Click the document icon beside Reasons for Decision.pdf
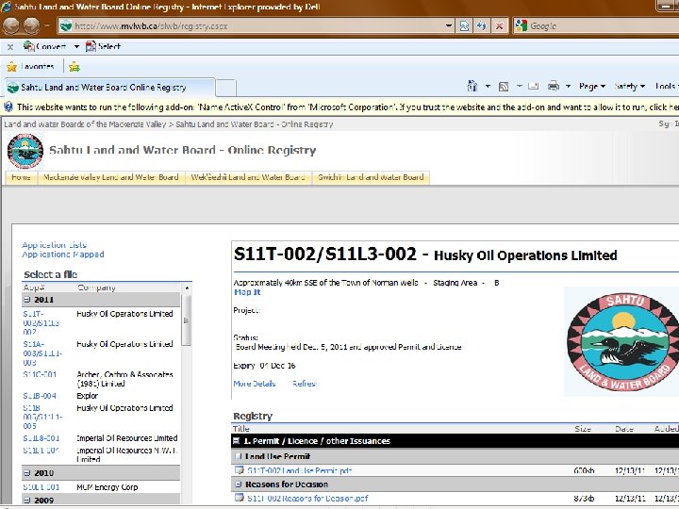 point(239,498)
